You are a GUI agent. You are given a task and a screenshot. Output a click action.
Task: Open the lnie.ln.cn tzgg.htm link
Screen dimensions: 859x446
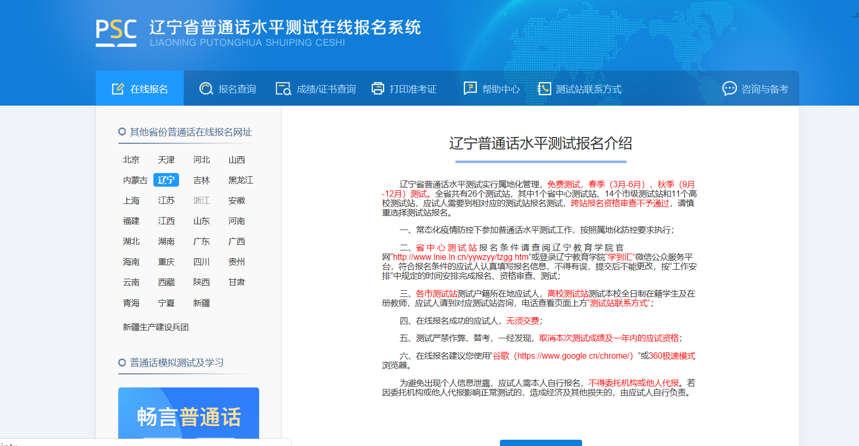(461, 257)
